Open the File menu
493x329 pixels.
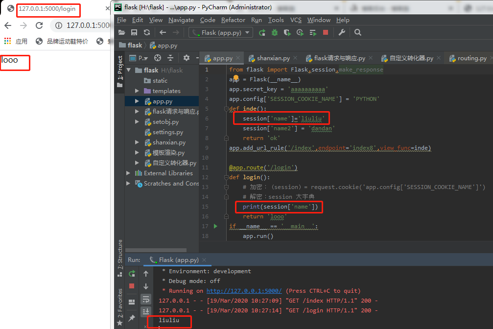pos(122,20)
